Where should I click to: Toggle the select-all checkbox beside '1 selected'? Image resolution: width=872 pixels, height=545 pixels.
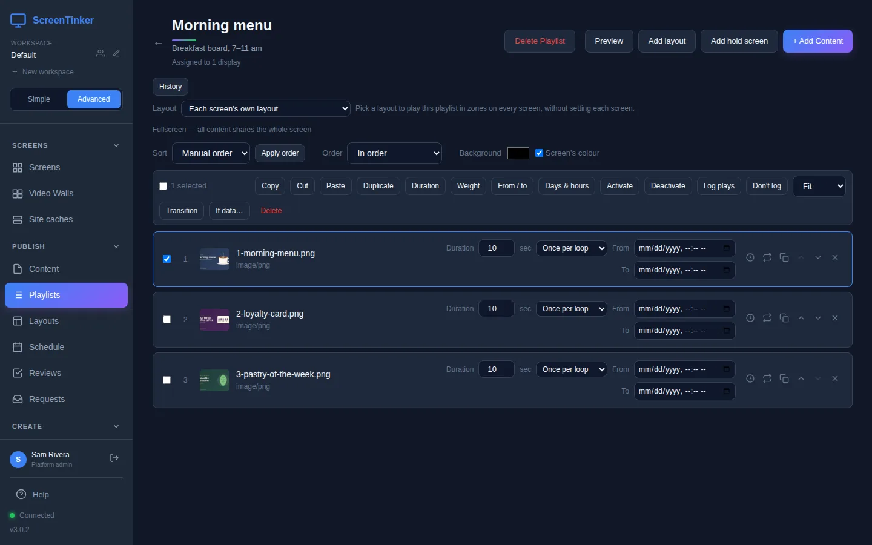tap(163, 187)
